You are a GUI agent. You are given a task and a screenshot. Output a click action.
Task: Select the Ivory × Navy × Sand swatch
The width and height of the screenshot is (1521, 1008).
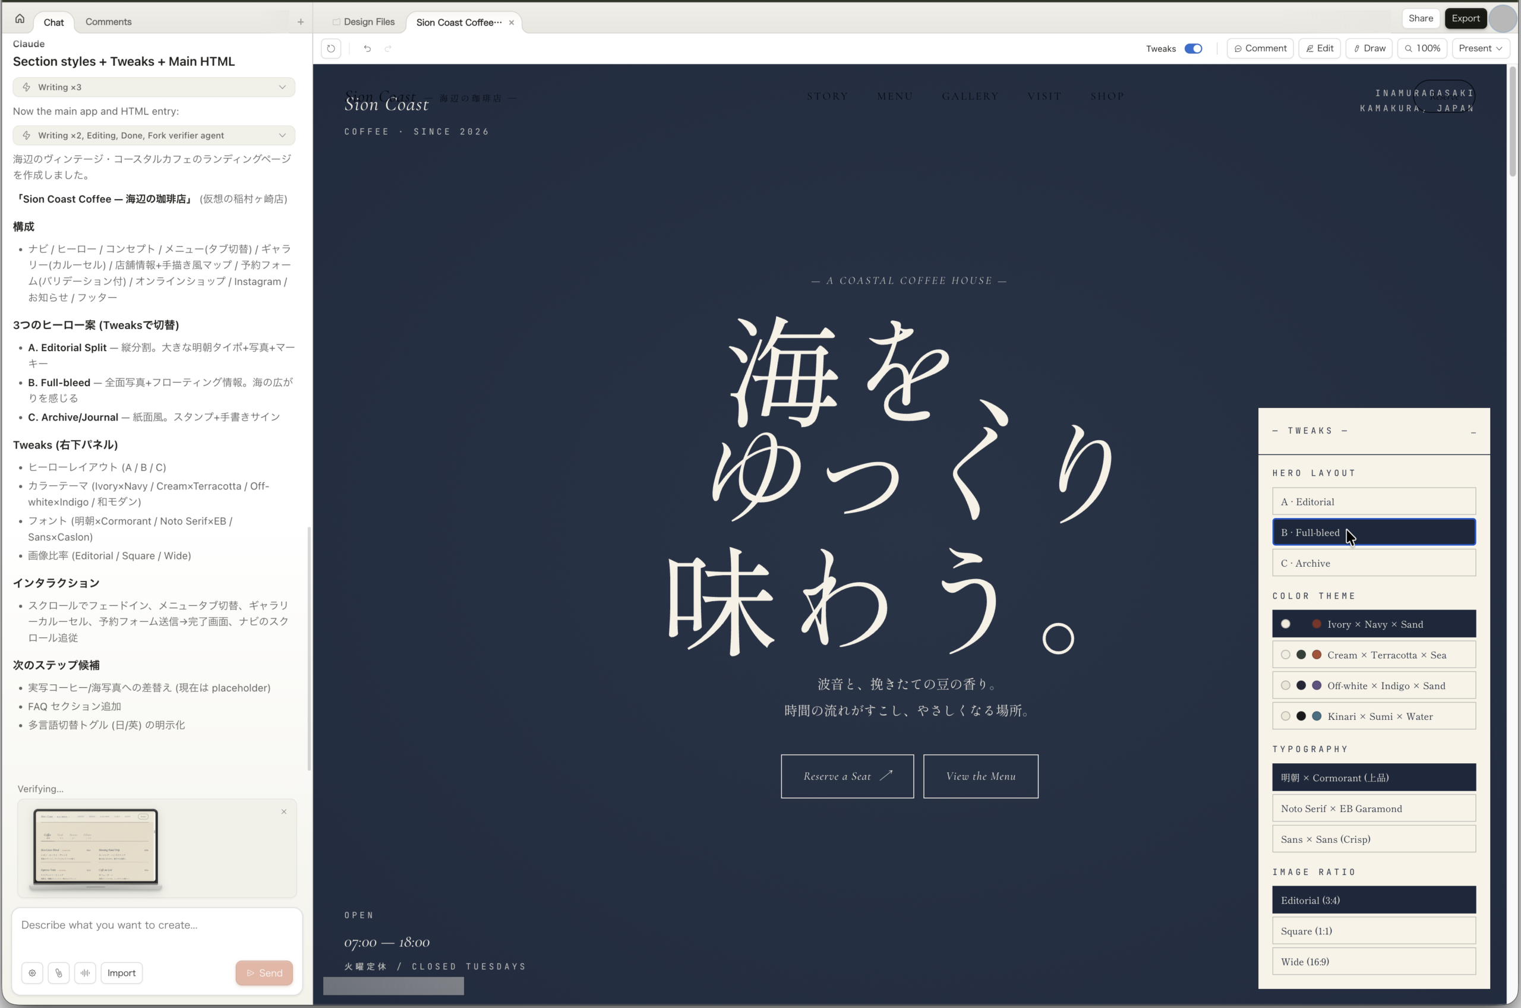1286,624
